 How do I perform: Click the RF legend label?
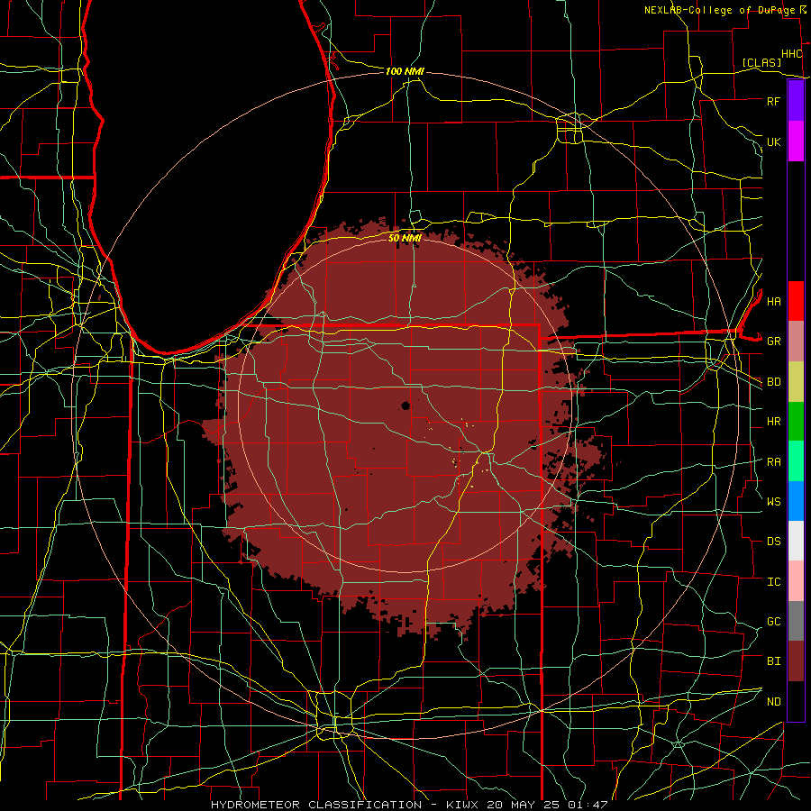(773, 101)
